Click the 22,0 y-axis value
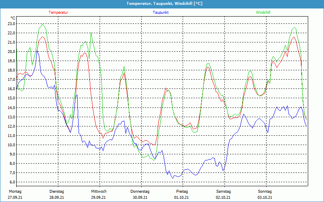Screen dimensions: 324x202 point(11,33)
